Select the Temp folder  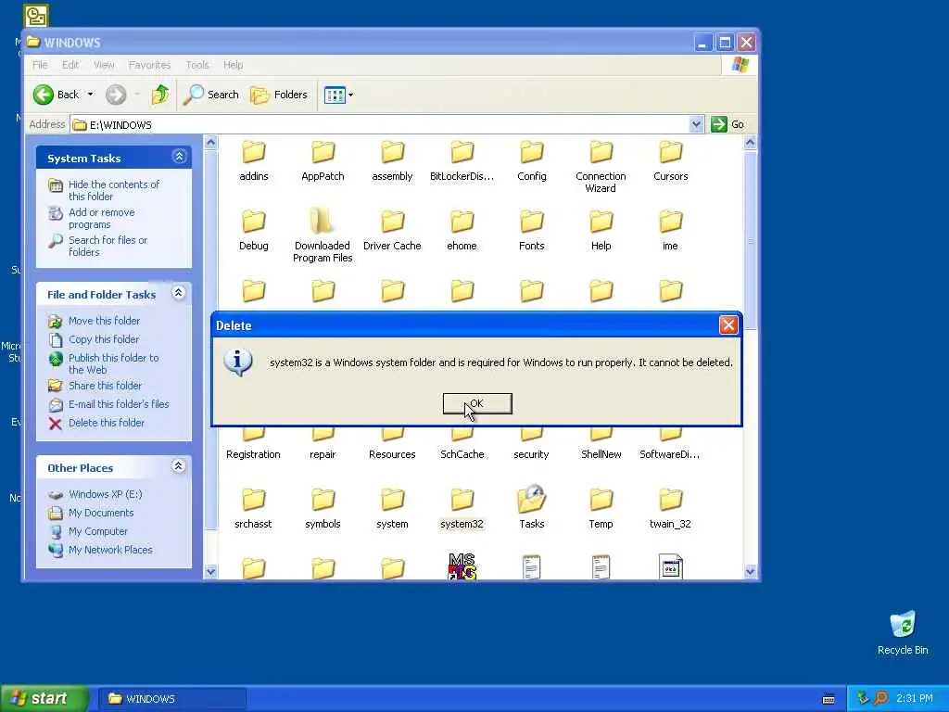pyautogui.click(x=601, y=509)
